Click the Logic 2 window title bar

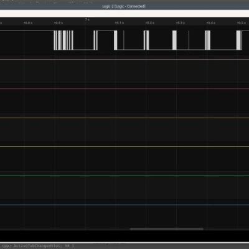point(125,6)
